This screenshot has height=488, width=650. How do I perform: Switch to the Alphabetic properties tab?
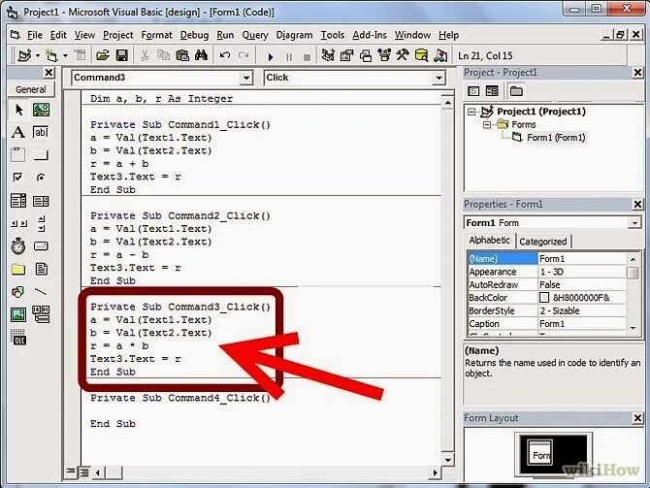point(490,240)
